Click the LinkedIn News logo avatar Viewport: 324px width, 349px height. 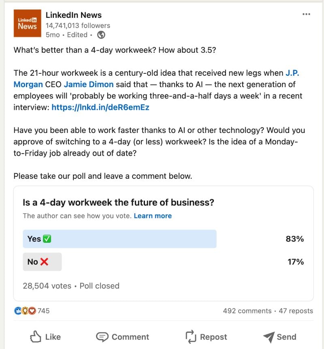28,23
